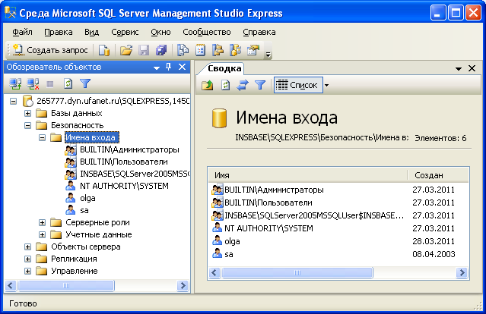
Task: Click the Список view button
Action: pos(298,85)
